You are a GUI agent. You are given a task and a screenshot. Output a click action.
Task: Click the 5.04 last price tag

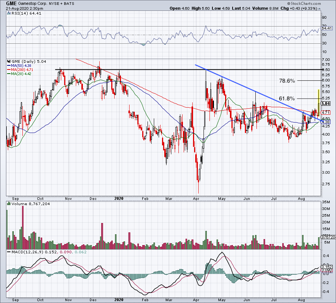click(326, 103)
